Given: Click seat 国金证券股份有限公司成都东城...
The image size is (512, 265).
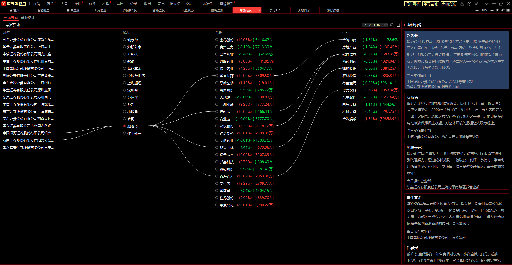Looking at the screenshot, I should click(x=28, y=40).
